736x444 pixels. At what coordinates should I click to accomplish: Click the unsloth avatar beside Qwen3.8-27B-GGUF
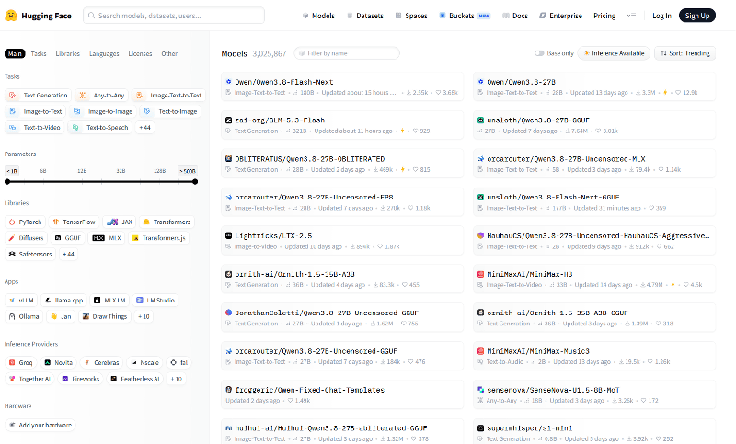[x=480, y=120]
